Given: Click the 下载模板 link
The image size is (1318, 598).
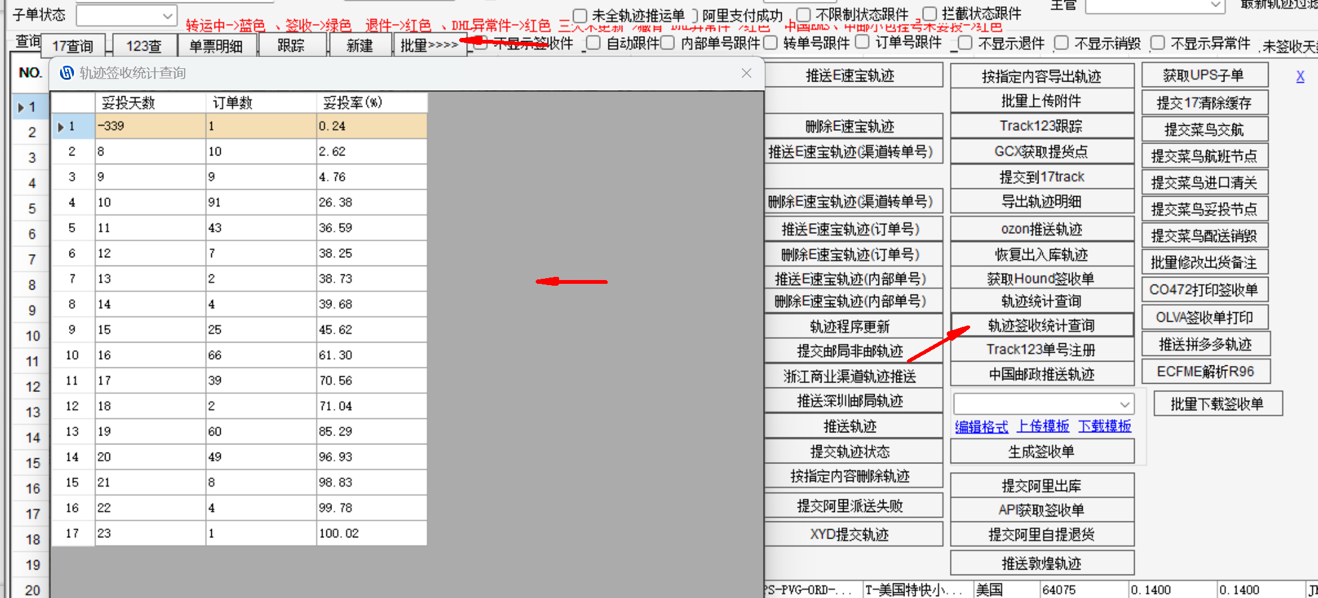Looking at the screenshot, I should 1104,427.
